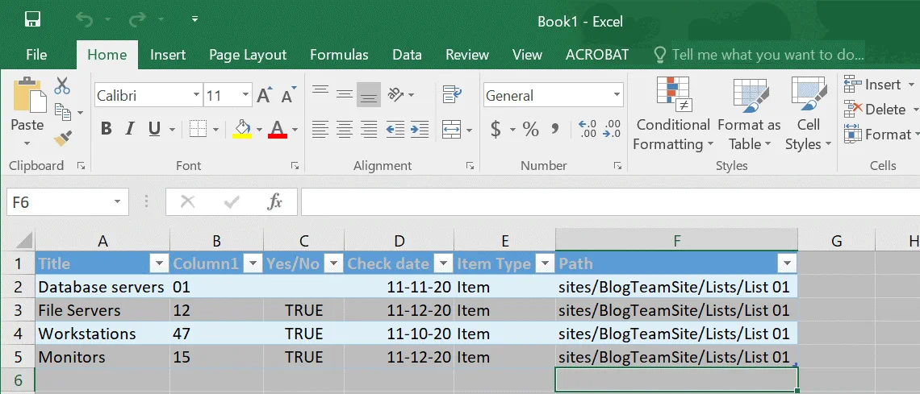Viewport: 920px width, 394px height.
Task: Click the Cut scissors icon
Action: click(62, 85)
